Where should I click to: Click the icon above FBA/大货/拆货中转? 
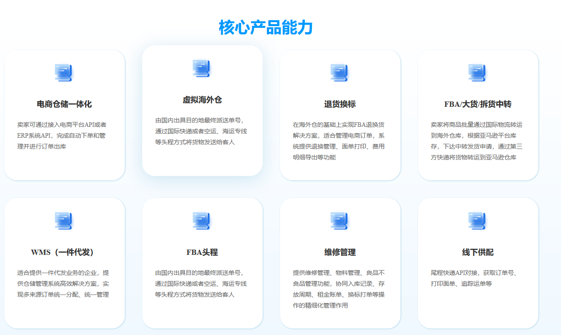477,73
